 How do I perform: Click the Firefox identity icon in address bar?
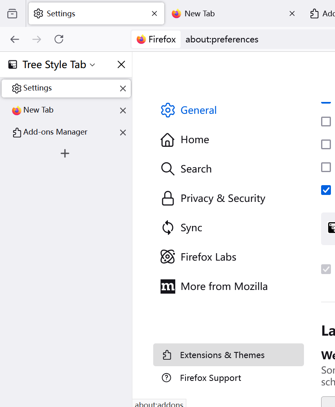tap(156, 40)
